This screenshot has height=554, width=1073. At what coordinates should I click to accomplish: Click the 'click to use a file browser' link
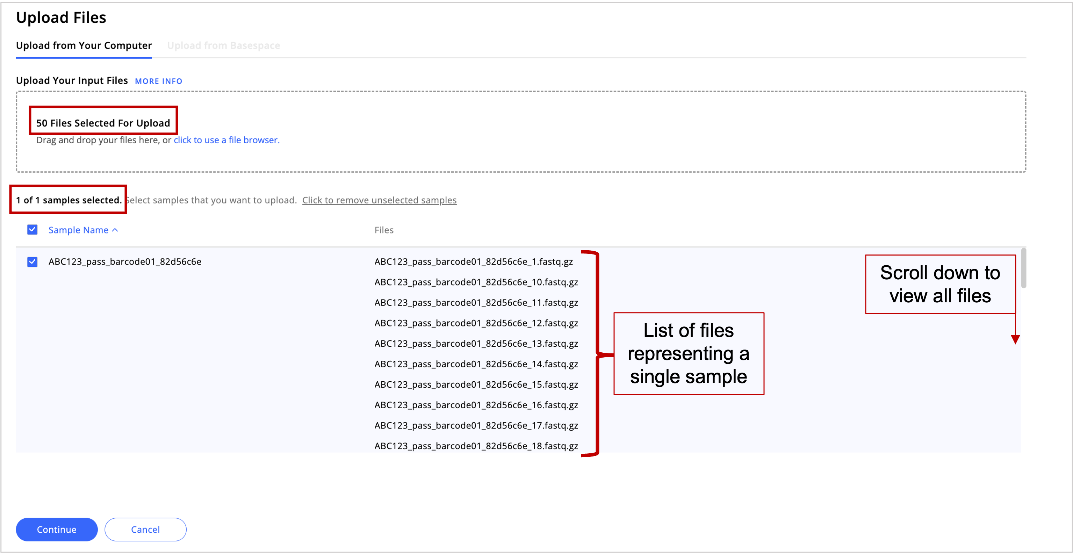click(226, 140)
